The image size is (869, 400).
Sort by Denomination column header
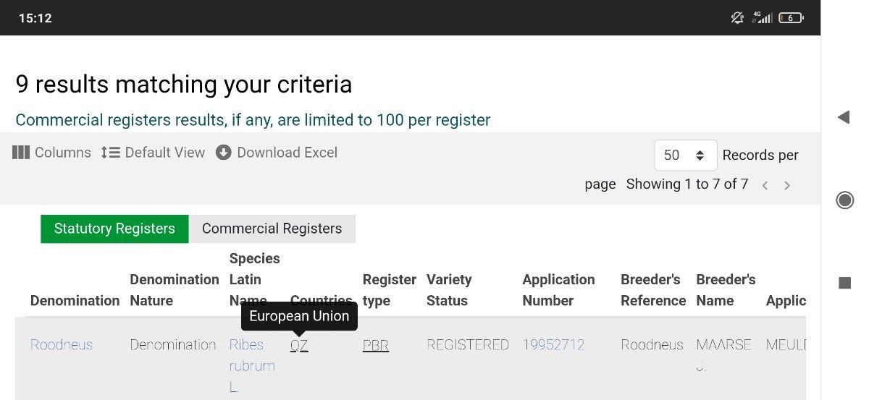tap(75, 300)
